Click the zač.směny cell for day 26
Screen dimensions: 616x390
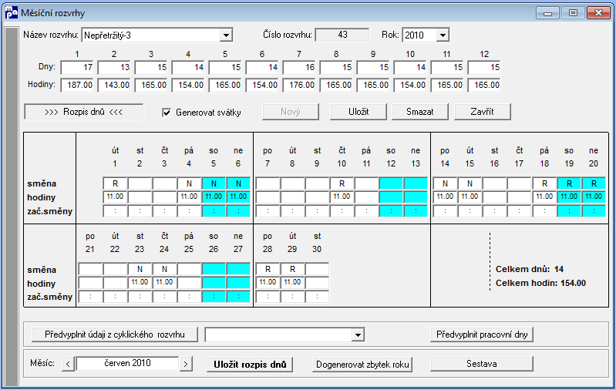coord(214,297)
